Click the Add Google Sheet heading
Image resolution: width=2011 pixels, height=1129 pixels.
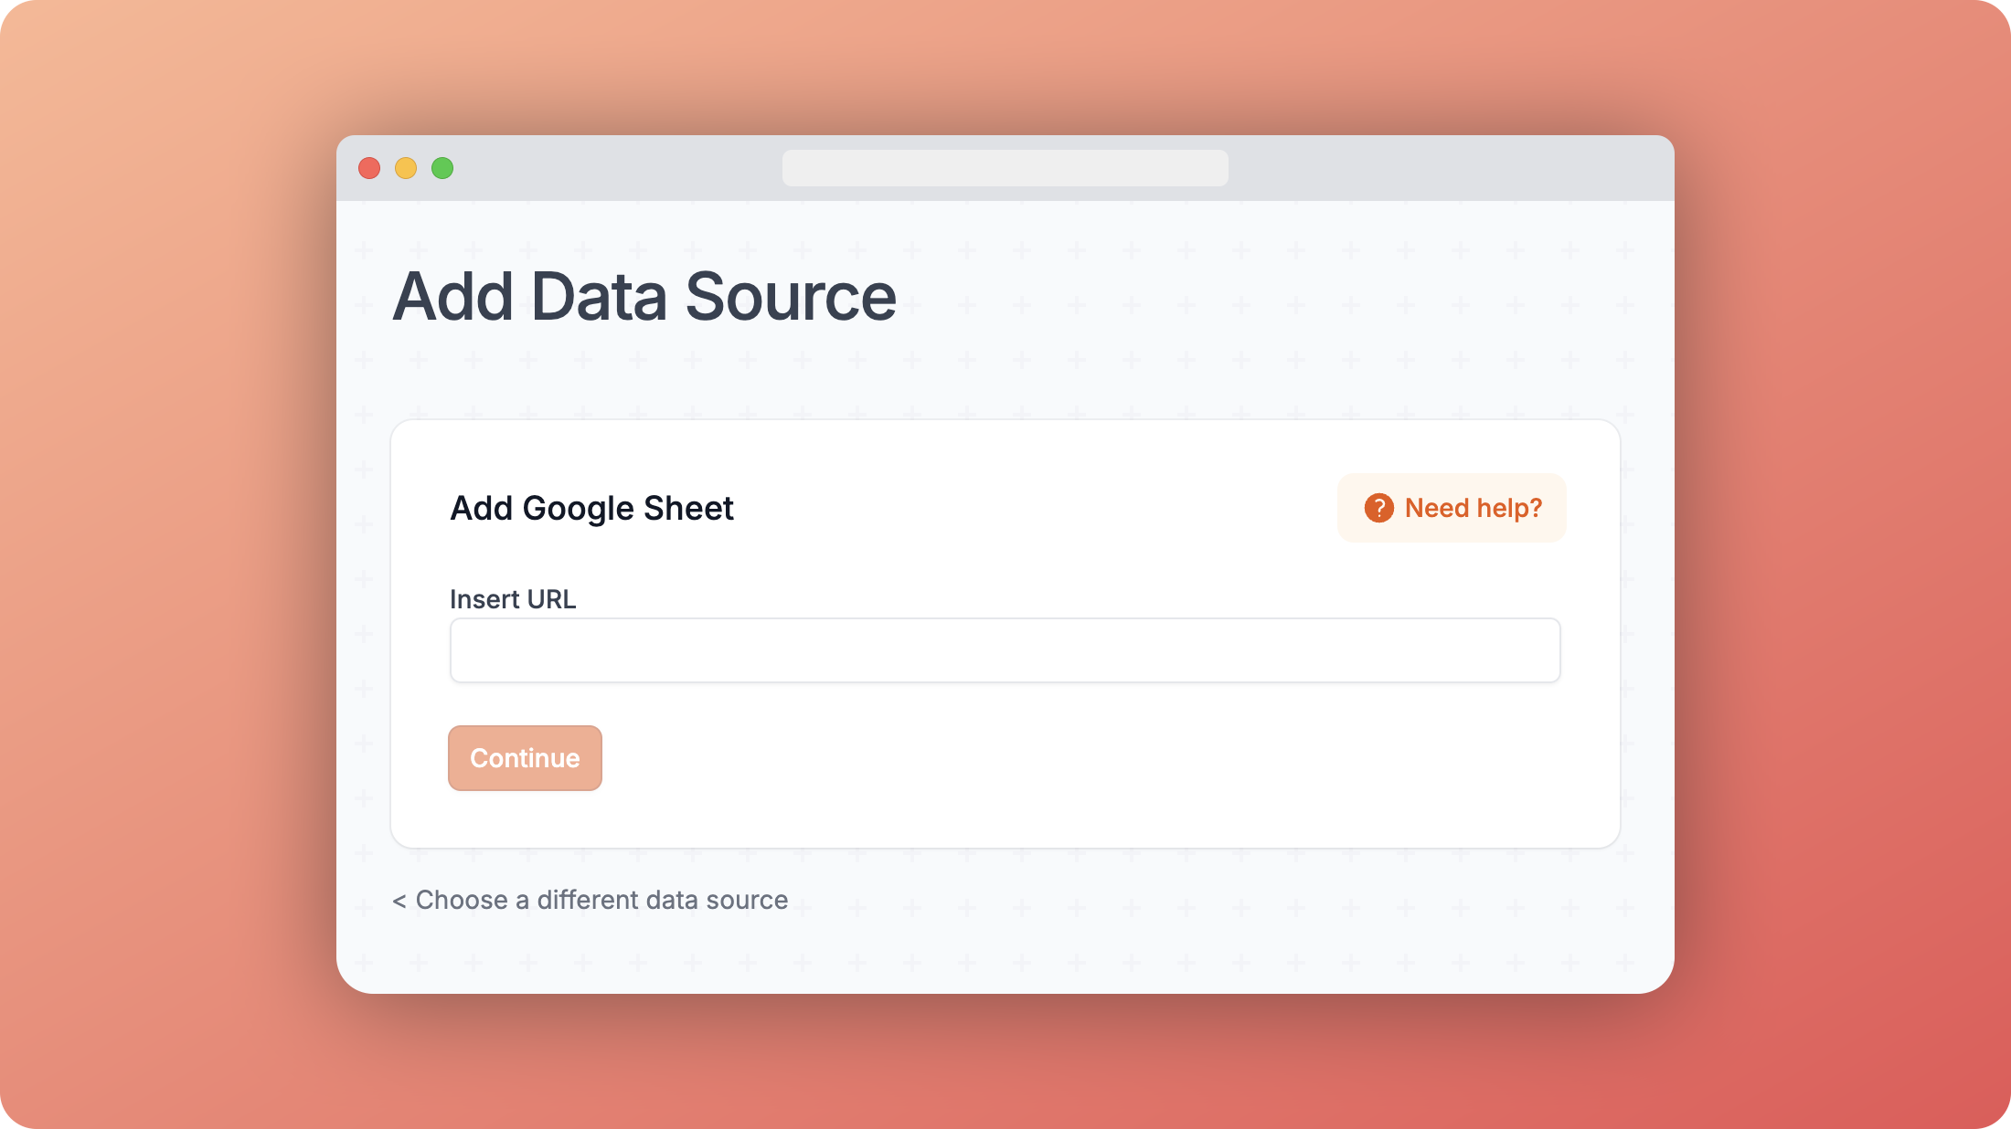click(591, 508)
